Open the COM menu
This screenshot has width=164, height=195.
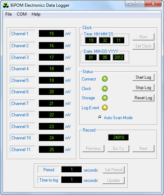(x=22, y=14)
